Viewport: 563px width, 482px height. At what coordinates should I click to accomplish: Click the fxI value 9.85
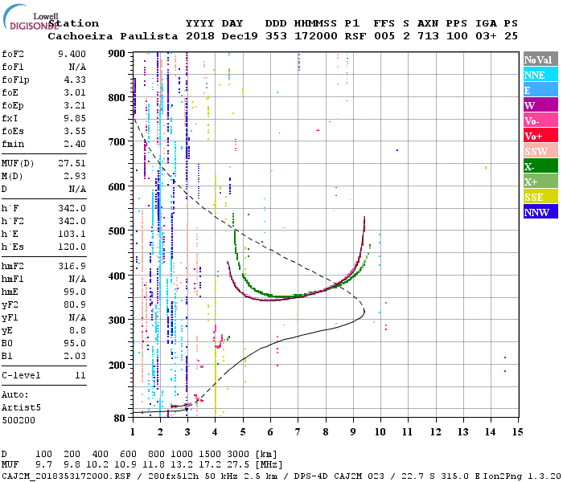click(x=75, y=119)
